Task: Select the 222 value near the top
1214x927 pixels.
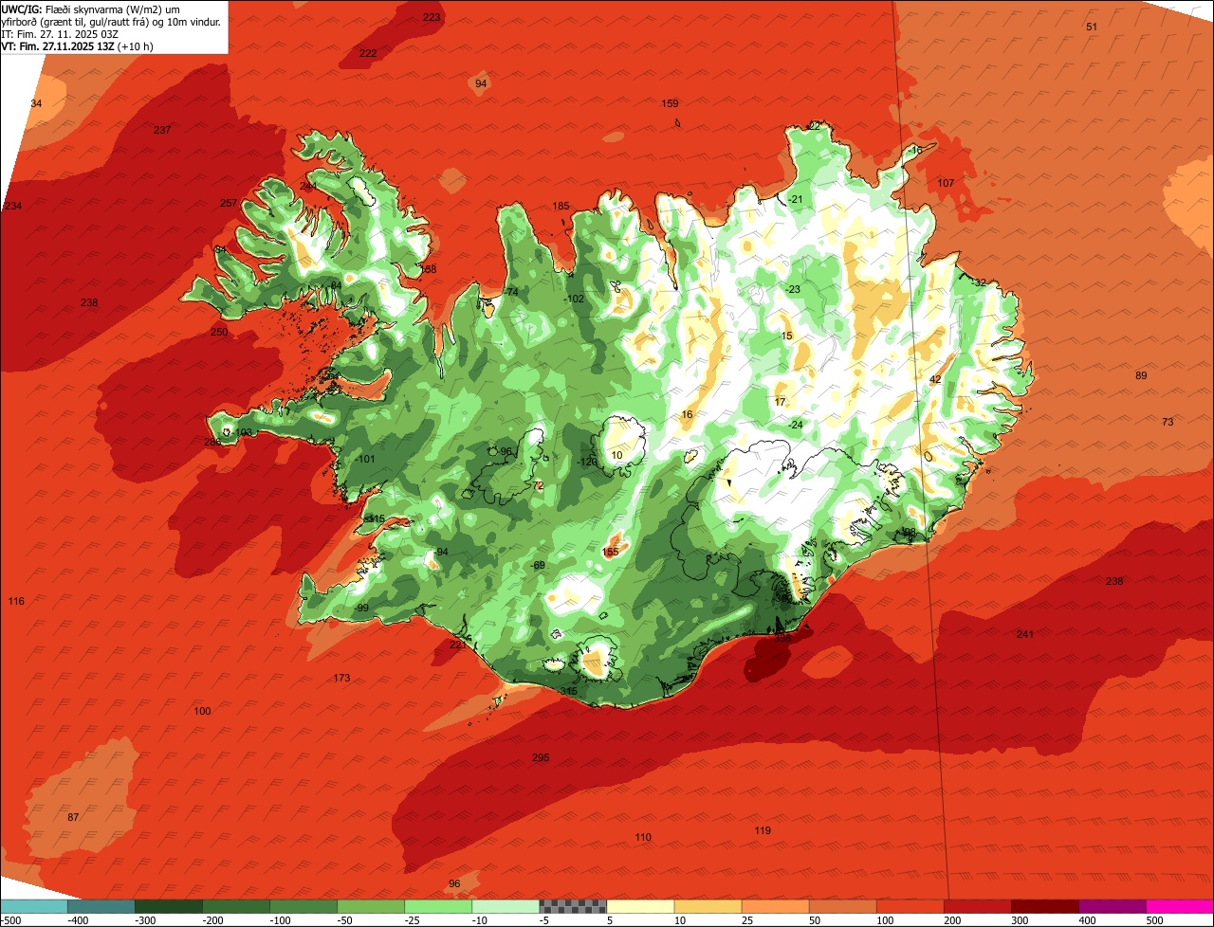Action: 368,53
